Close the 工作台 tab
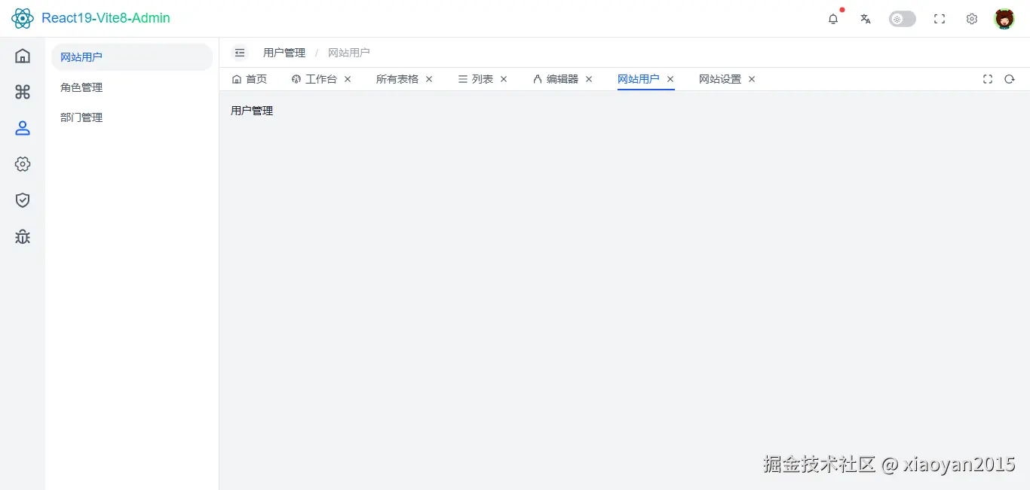The height and width of the screenshot is (490, 1030). [x=348, y=79]
